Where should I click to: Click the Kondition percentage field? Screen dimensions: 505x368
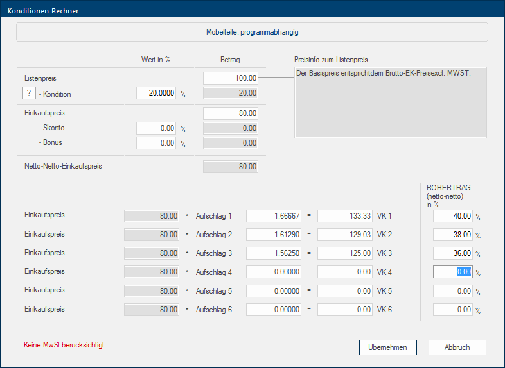coord(156,94)
